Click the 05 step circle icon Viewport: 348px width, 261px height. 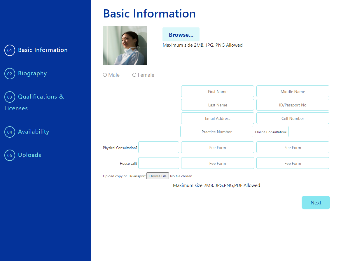click(x=10, y=155)
